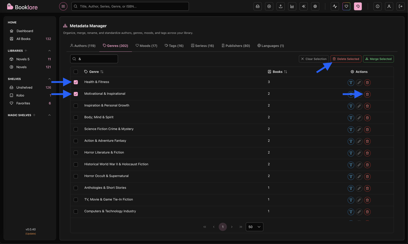Click the Merge Selected button
Image resolution: width=408 pixels, height=244 pixels.
(x=378, y=59)
